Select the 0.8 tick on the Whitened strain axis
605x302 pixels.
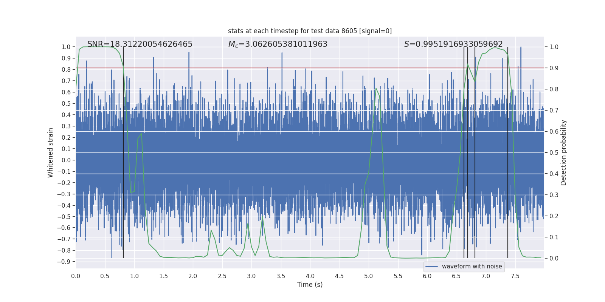[66, 70]
